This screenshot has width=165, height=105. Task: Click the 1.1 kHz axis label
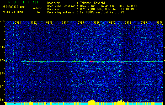(2, 34)
